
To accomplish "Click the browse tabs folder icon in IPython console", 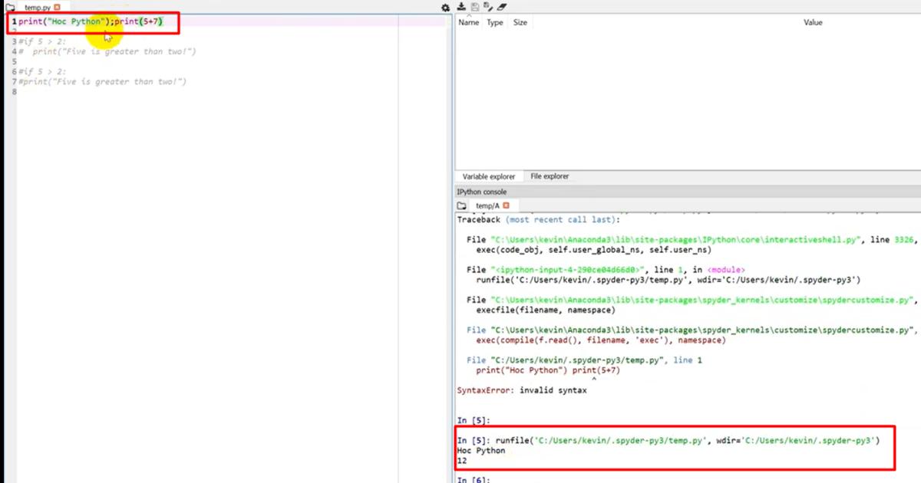I will [x=461, y=205].
